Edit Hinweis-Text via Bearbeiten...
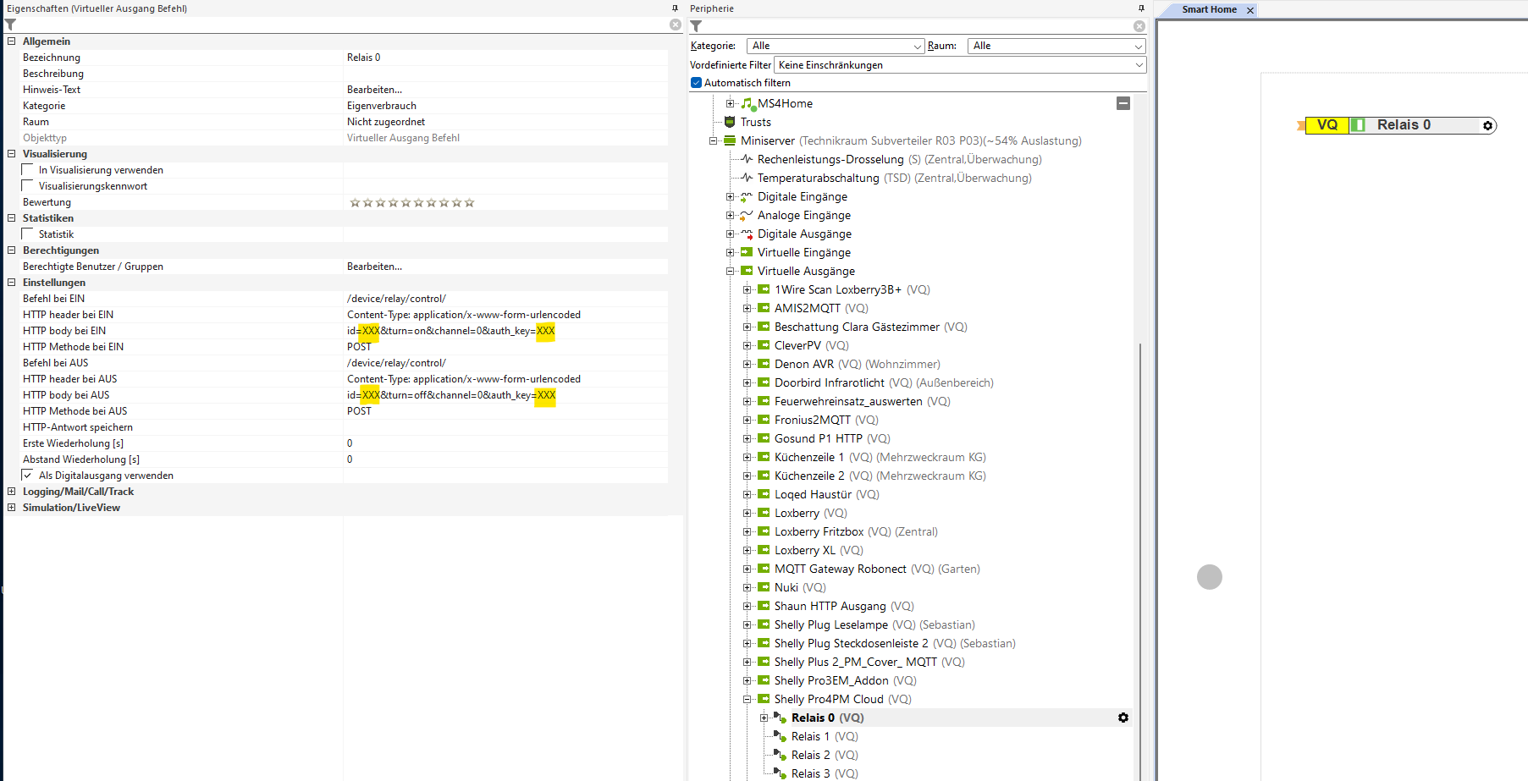Image resolution: width=1528 pixels, height=781 pixels. coord(374,90)
